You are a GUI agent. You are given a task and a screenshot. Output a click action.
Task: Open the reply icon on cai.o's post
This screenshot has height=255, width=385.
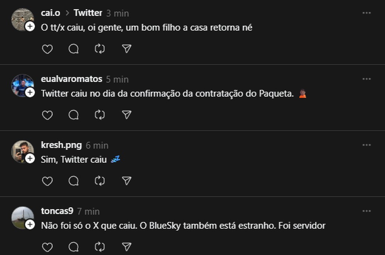point(73,49)
